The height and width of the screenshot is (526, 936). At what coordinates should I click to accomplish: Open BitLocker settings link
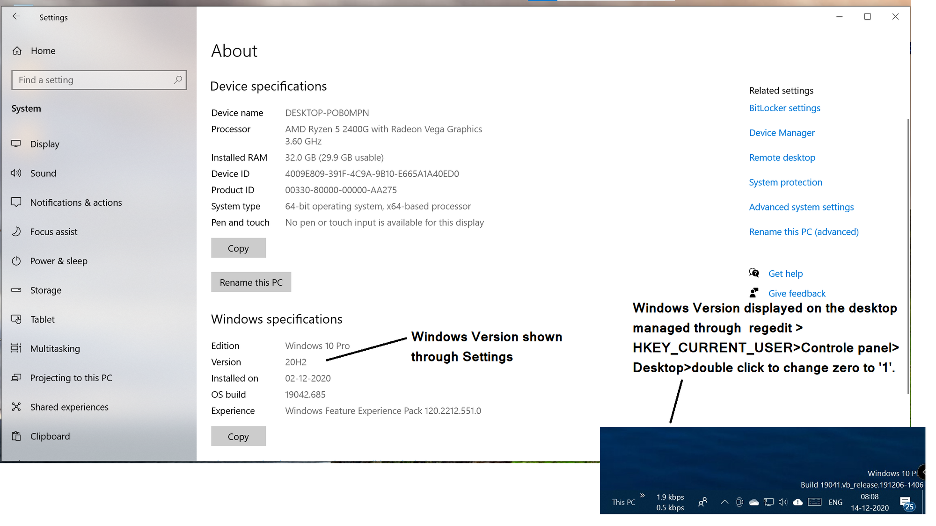[x=784, y=108]
